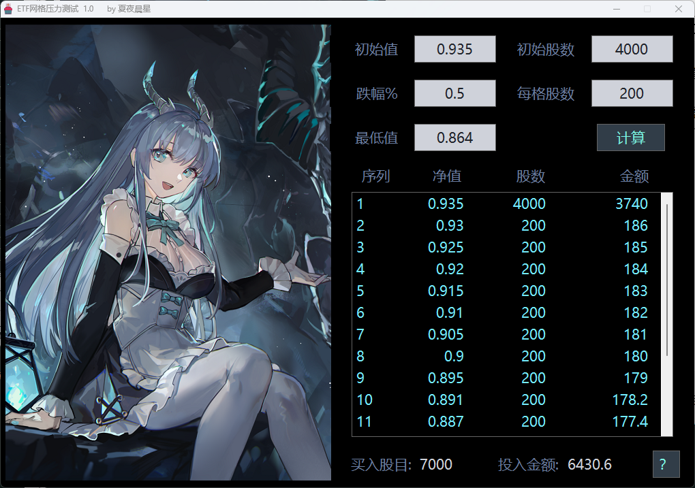Click the amount 177.4 in row 11
Image resolution: width=695 pixels, height=488 pixels.
pyautogui.click(x=630, y=421)
